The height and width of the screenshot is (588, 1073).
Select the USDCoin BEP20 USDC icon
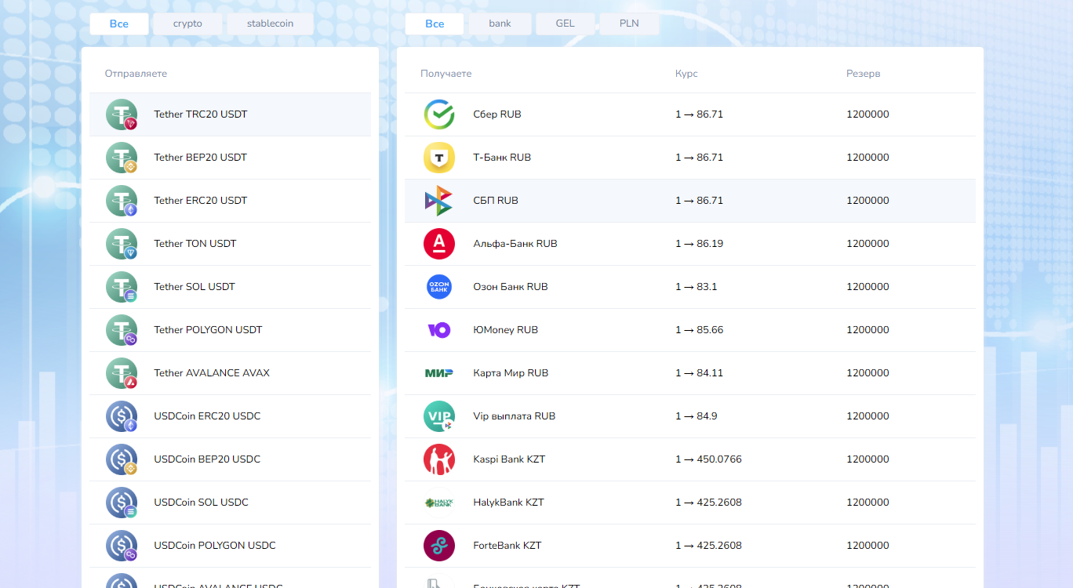click(x=122, y=459)
